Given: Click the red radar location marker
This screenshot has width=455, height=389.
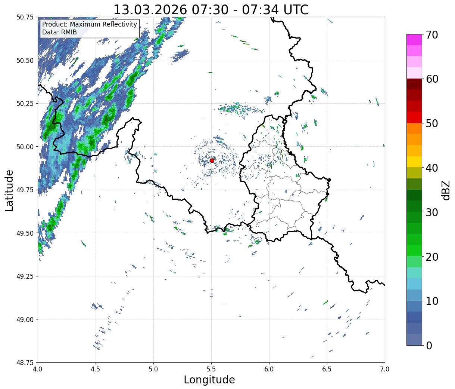Looking at the screenshot, I should (212, 160).
